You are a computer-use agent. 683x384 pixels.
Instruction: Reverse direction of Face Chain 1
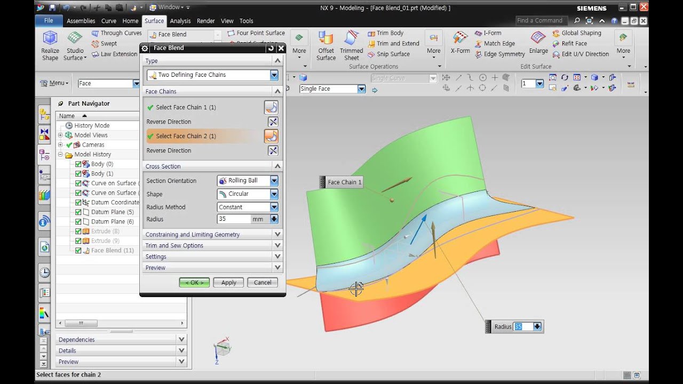[273, 122]
